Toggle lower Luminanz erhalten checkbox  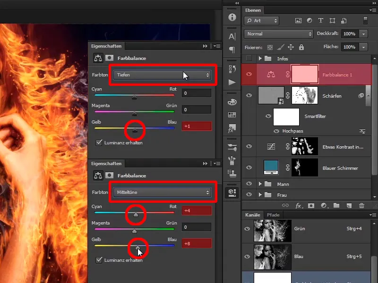click(99, 260)
